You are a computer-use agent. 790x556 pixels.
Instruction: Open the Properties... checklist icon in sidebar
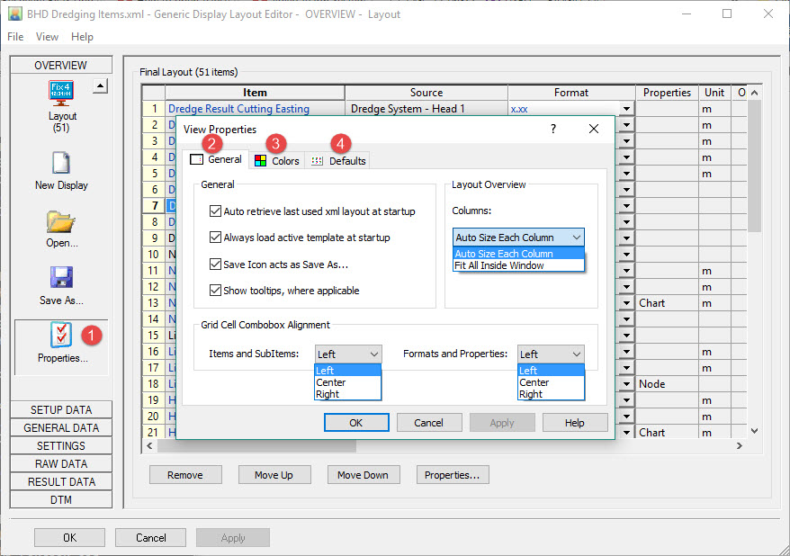click(x=61, y=335)
